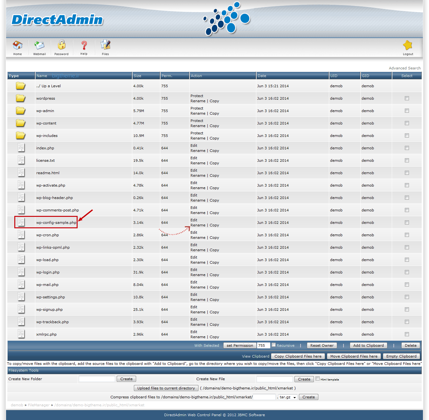Focus the compressed archive name field
The width and height of the screenshot is (429, 420).
coord(264,397)
